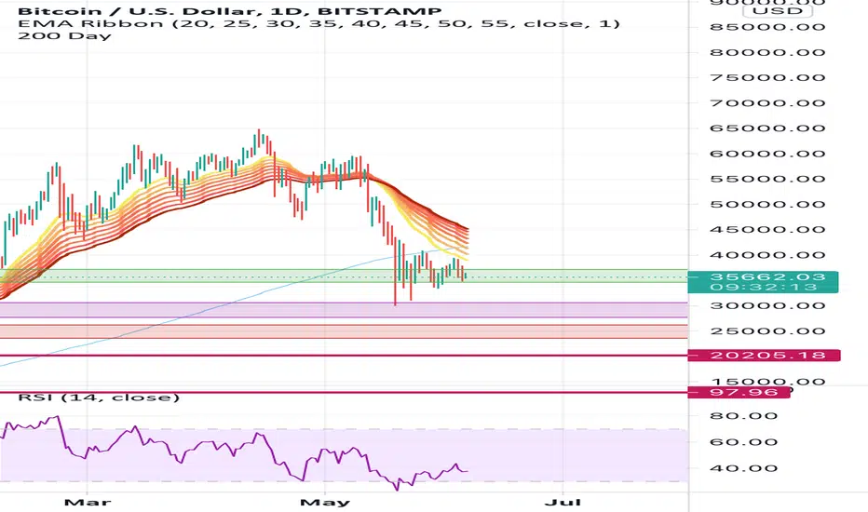Click the 25000.00 price axis label
Image resolution: width=868 pixels, height=512 pixels.
[767, 331]
